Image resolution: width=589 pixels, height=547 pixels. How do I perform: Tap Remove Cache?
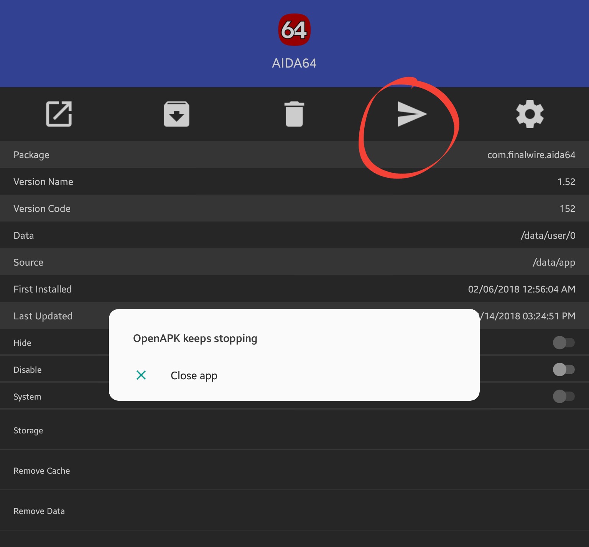click(294, 470)
